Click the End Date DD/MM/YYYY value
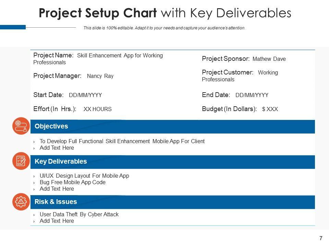This screenshot has width=329, height=246. (252, 95)
